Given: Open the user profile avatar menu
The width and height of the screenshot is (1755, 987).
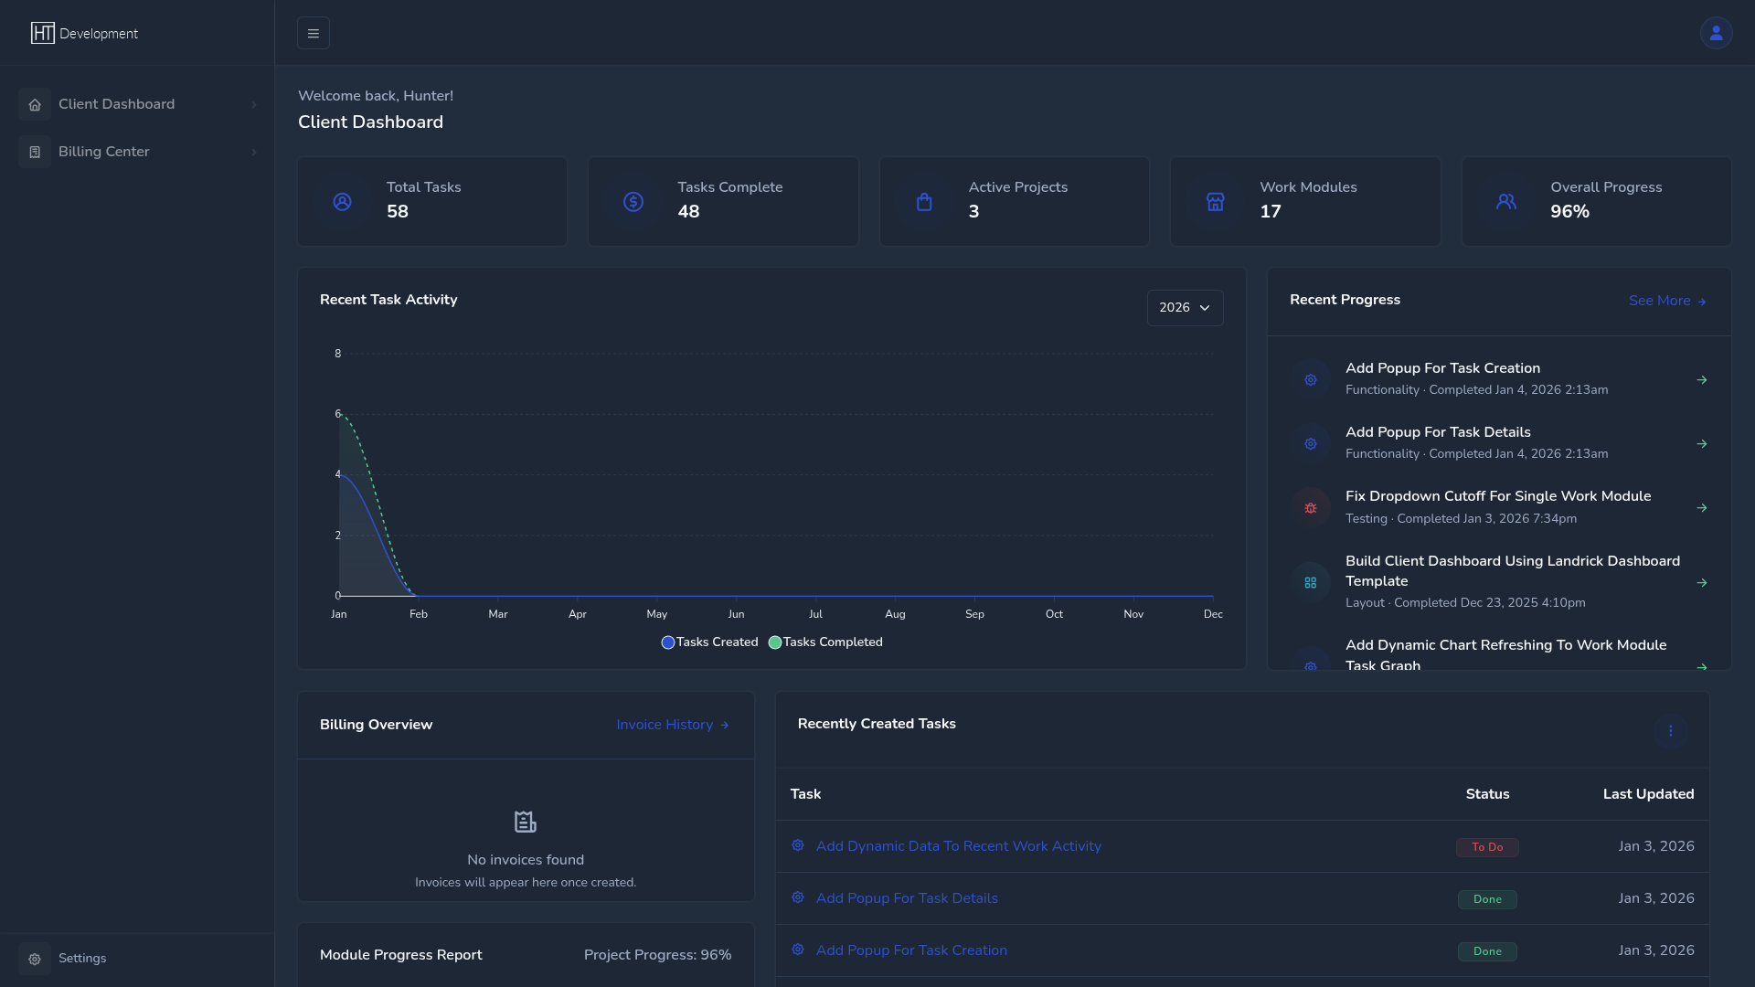Looking at the screenshot, I should (1716, 34).
